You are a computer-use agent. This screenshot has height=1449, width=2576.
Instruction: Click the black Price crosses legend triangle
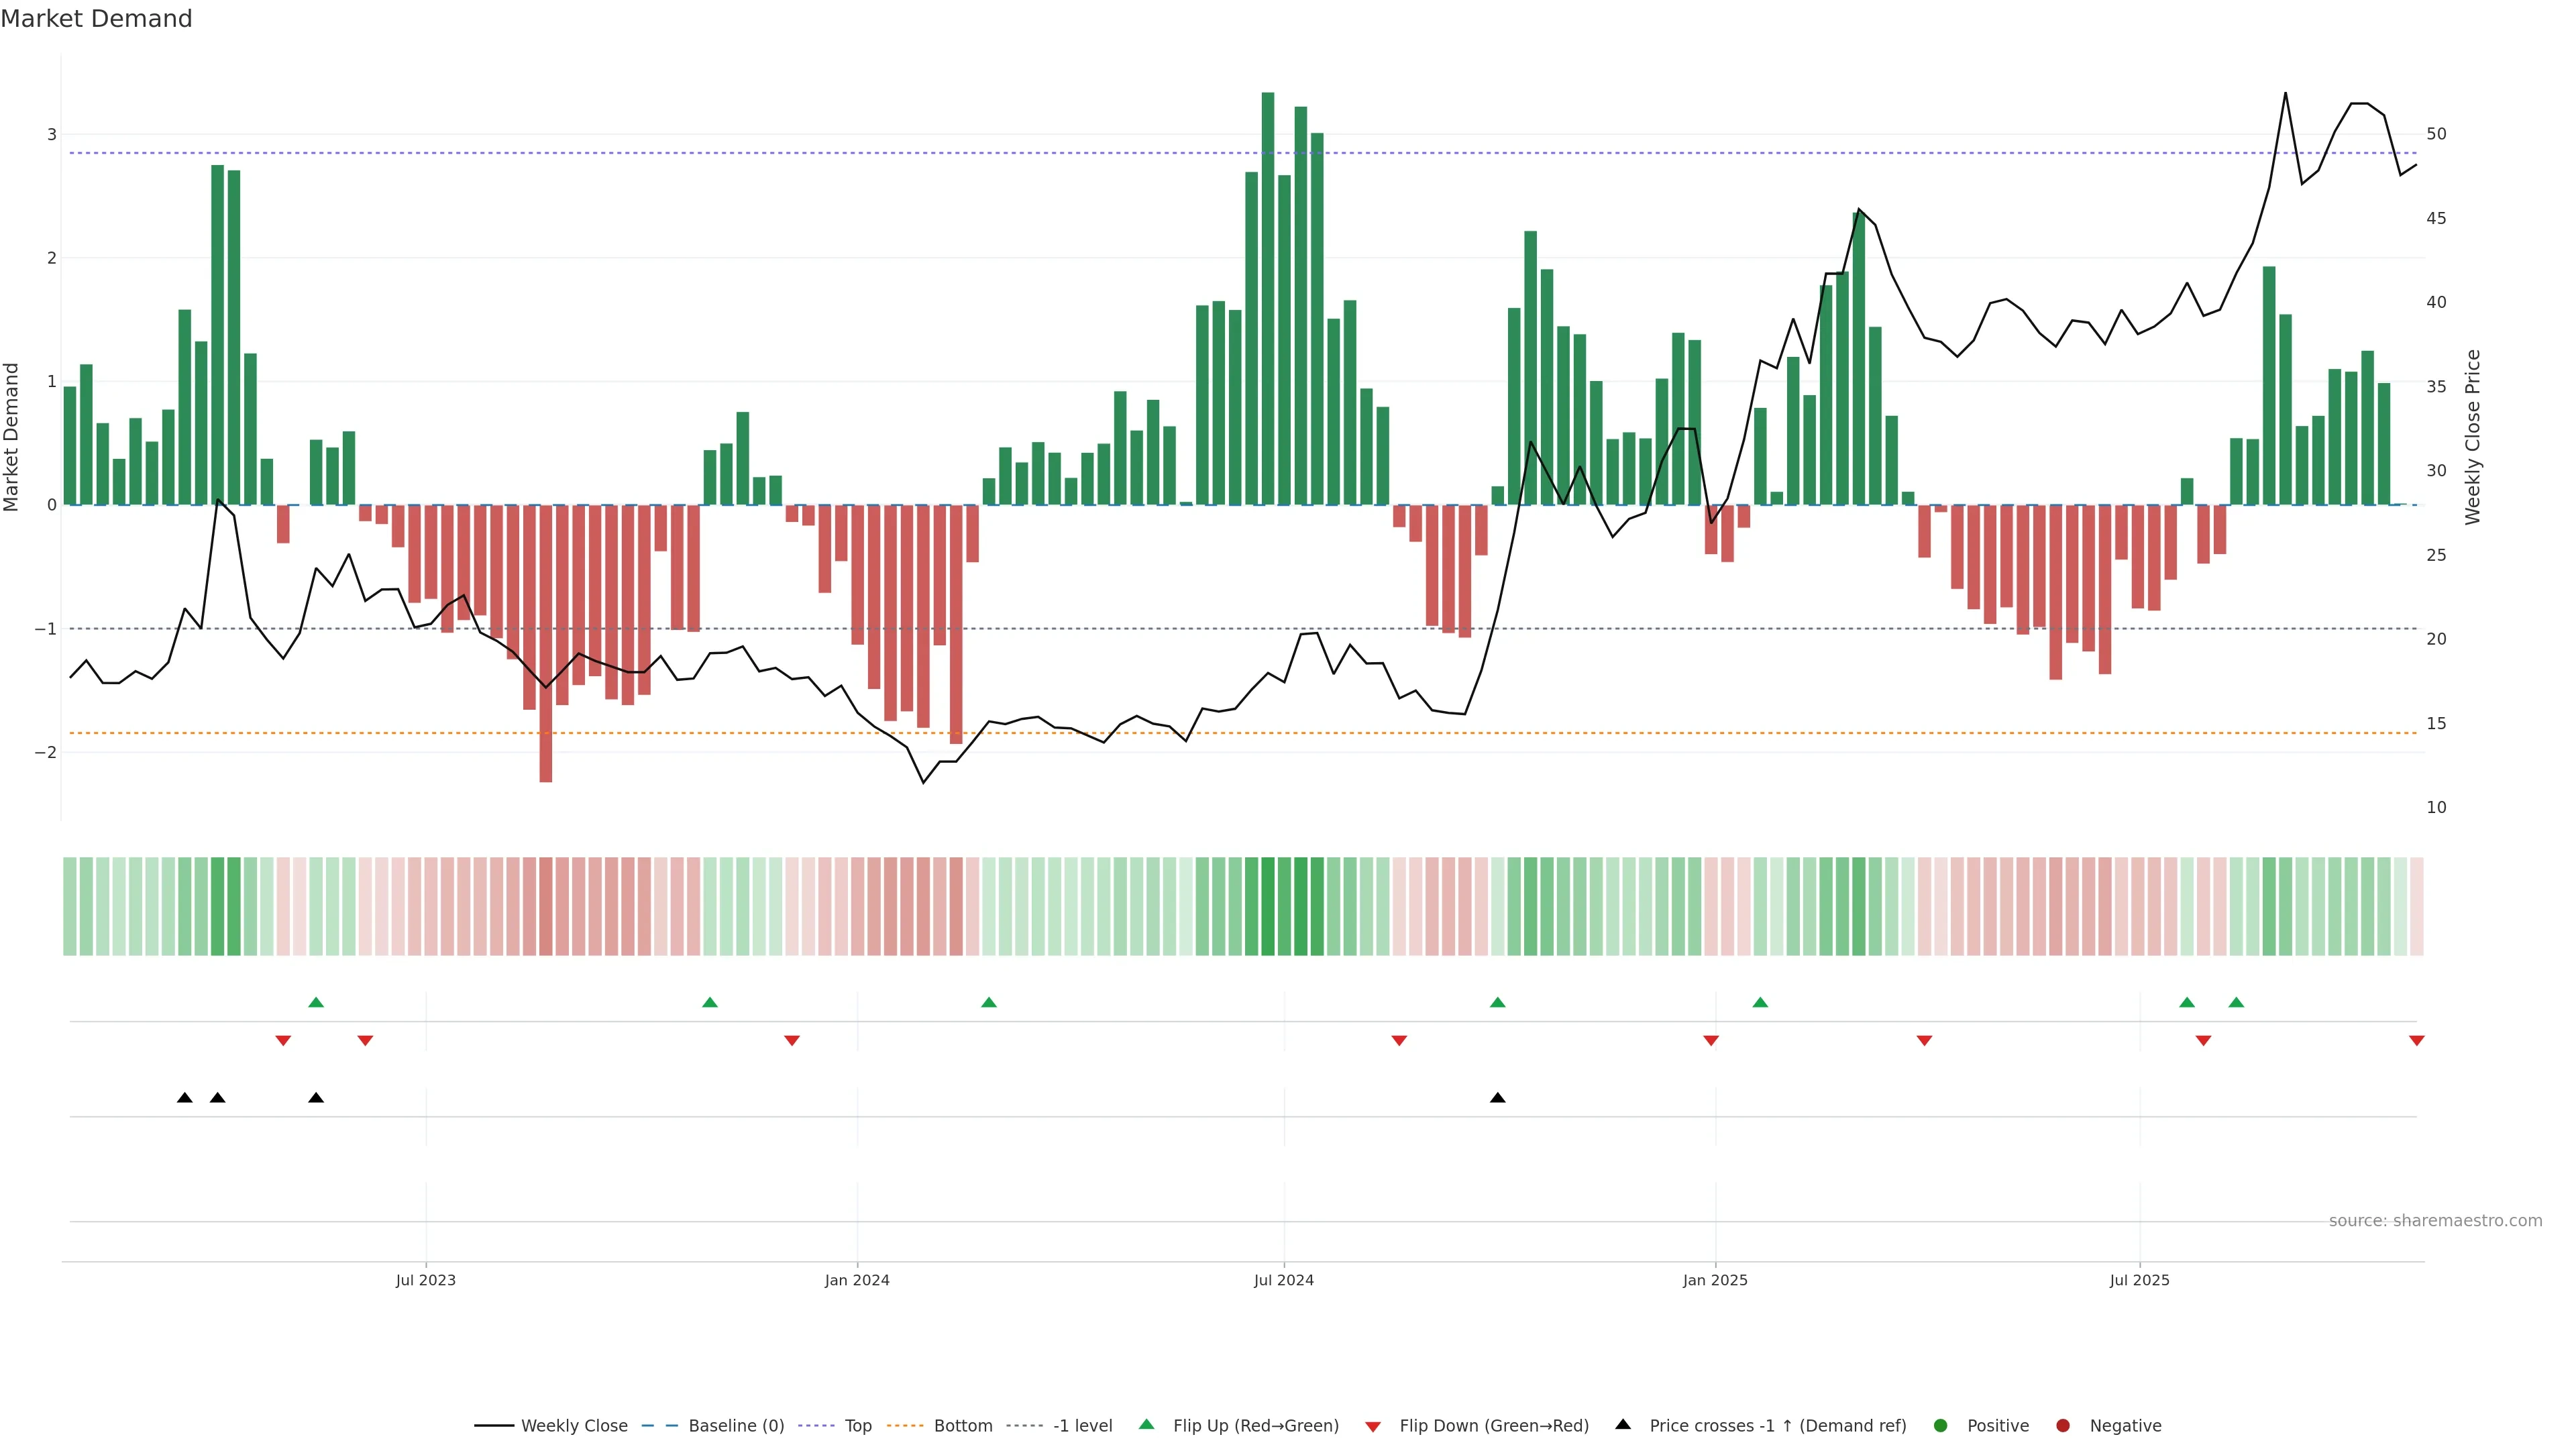click(1623, 1424)
